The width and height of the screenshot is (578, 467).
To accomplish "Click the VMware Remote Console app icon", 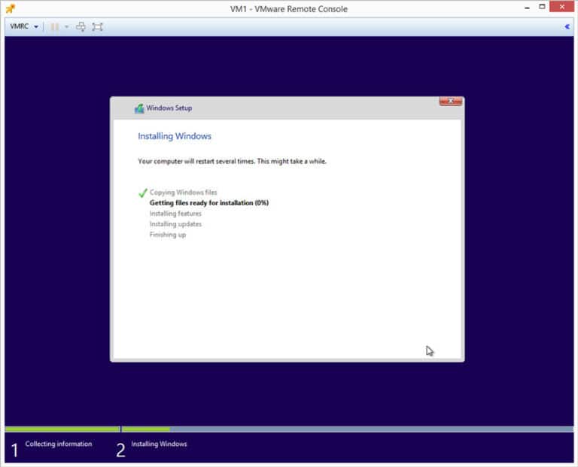I will coord(11,8).
